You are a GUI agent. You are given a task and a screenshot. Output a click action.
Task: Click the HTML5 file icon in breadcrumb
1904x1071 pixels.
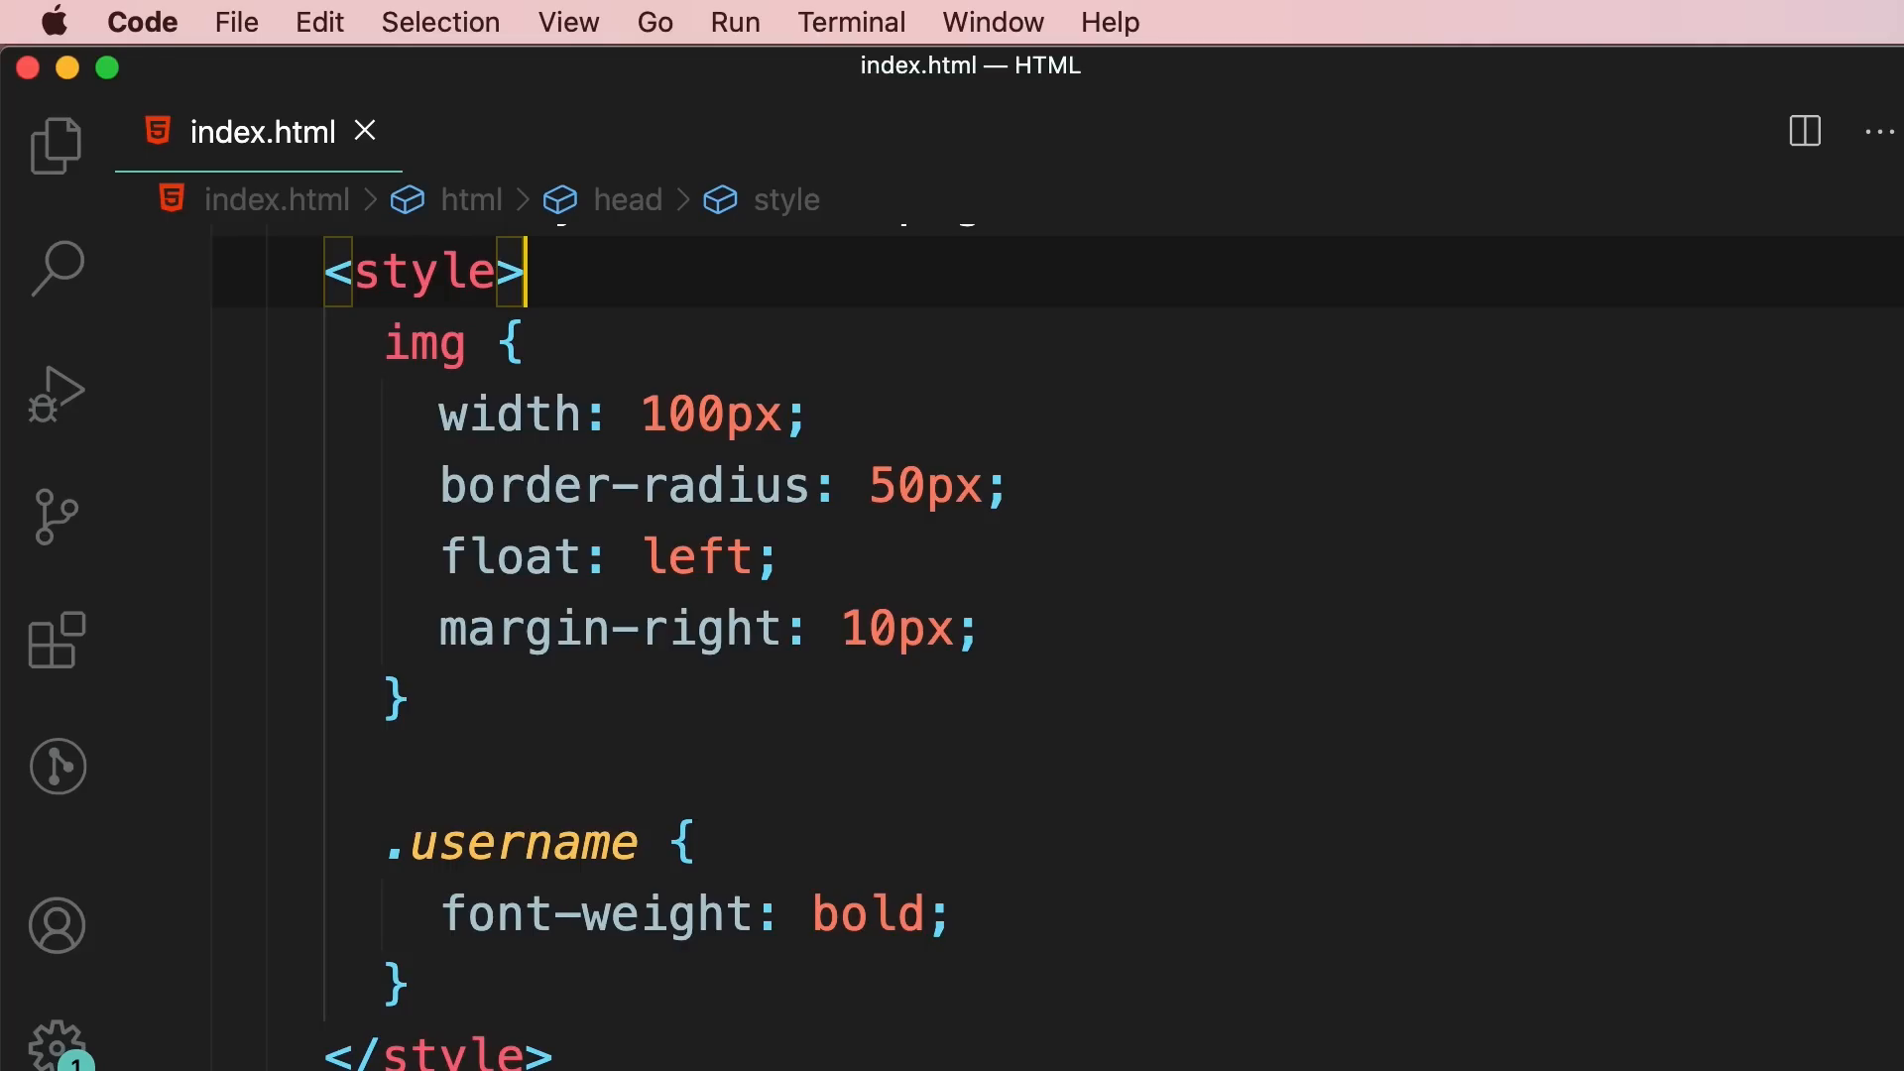[172, 198]
